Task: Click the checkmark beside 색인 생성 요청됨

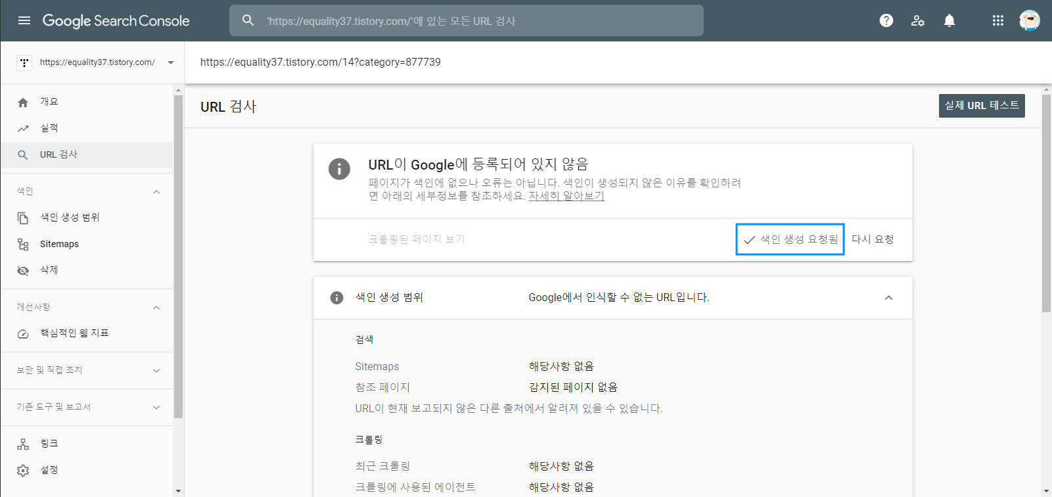Action: tap(749, 240)
